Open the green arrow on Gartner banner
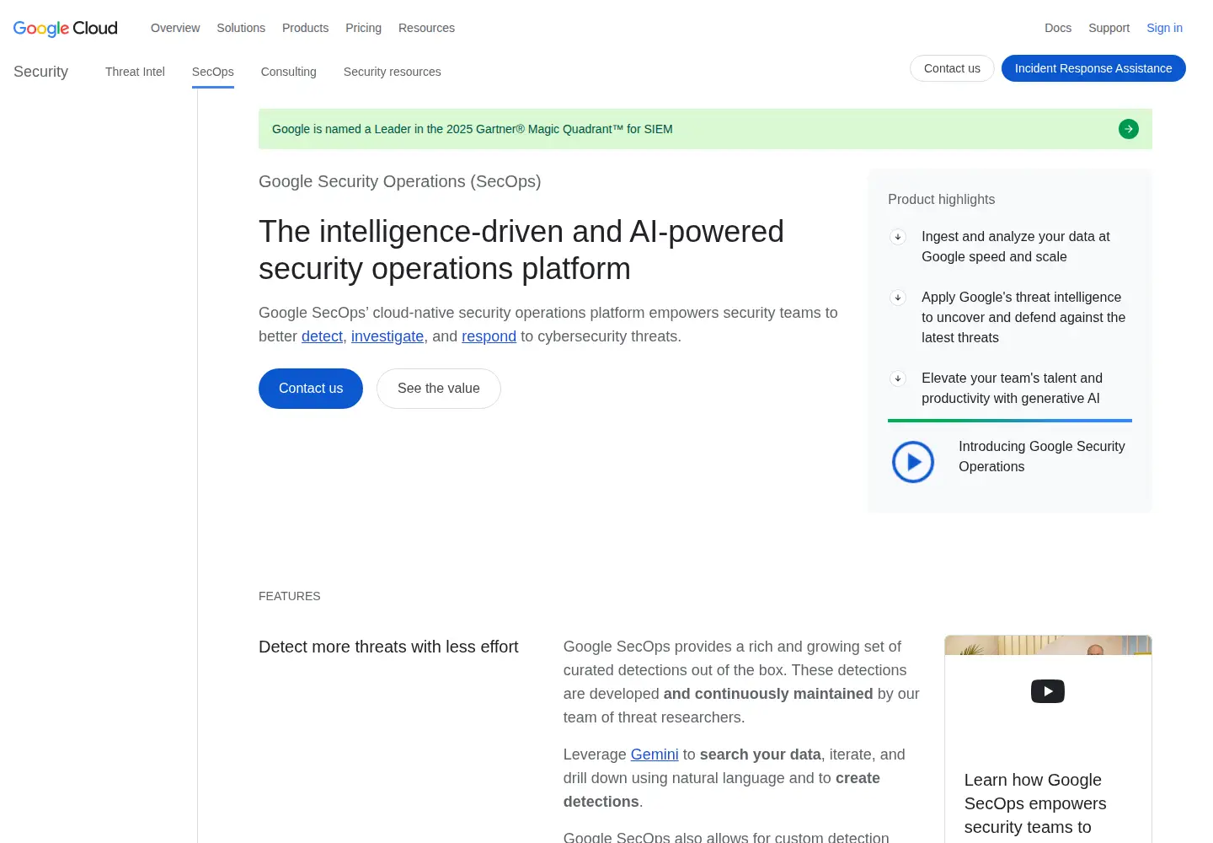1213x843 pixels. pos(1129,129)
